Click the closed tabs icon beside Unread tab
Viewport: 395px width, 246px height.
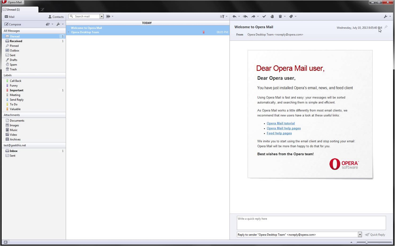coord(42,9)
